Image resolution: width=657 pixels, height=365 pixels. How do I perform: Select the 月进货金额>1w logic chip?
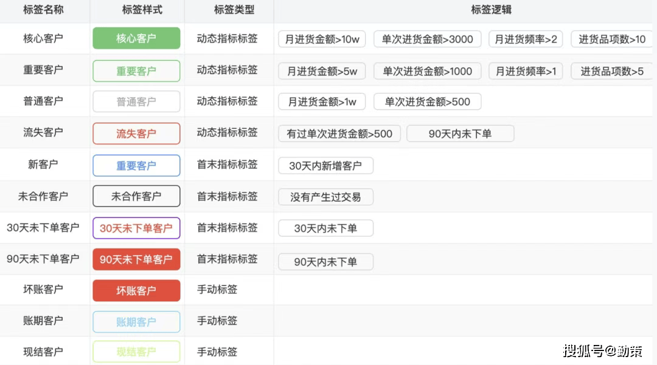[x=322, y=101]
